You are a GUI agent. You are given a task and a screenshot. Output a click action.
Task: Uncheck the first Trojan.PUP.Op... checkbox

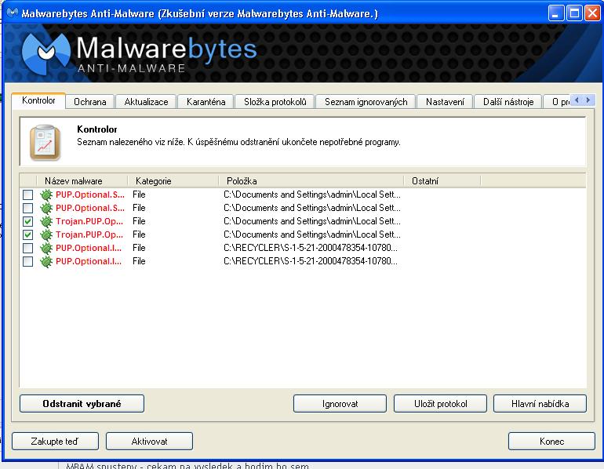tap(27, 221)
